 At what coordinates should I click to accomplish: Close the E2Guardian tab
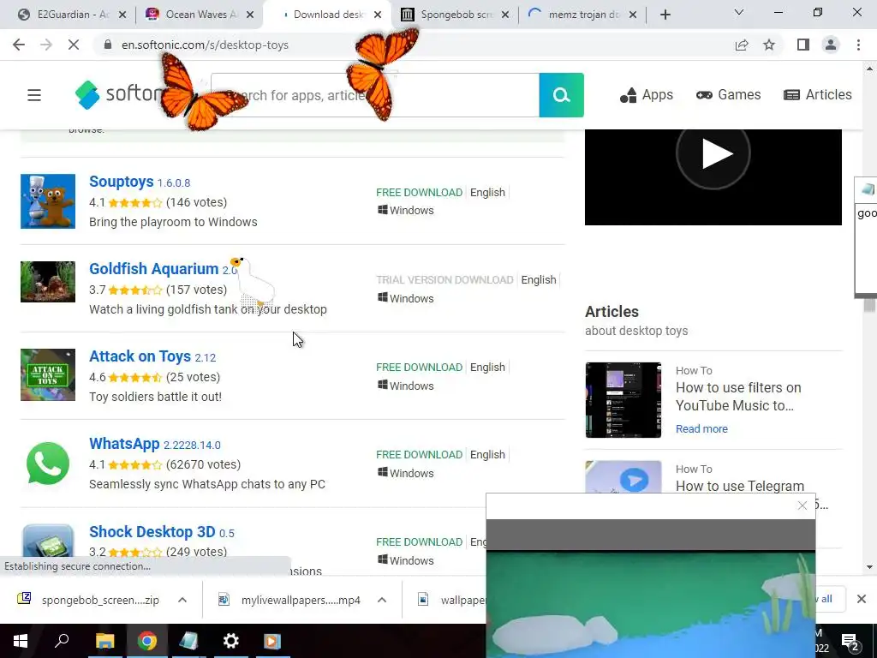(122, 15)
